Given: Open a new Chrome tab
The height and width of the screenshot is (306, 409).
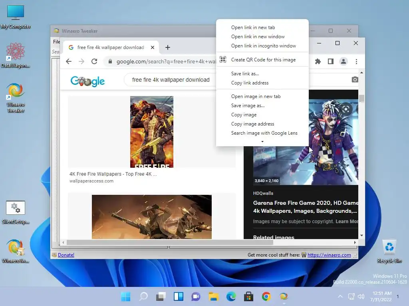Looking at the screenshot, I should tap(168, 47).
